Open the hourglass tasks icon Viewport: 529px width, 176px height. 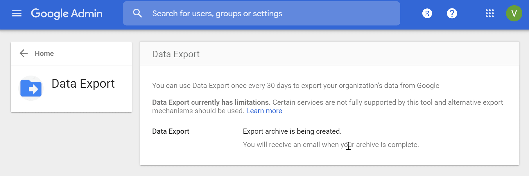(427, 13)
